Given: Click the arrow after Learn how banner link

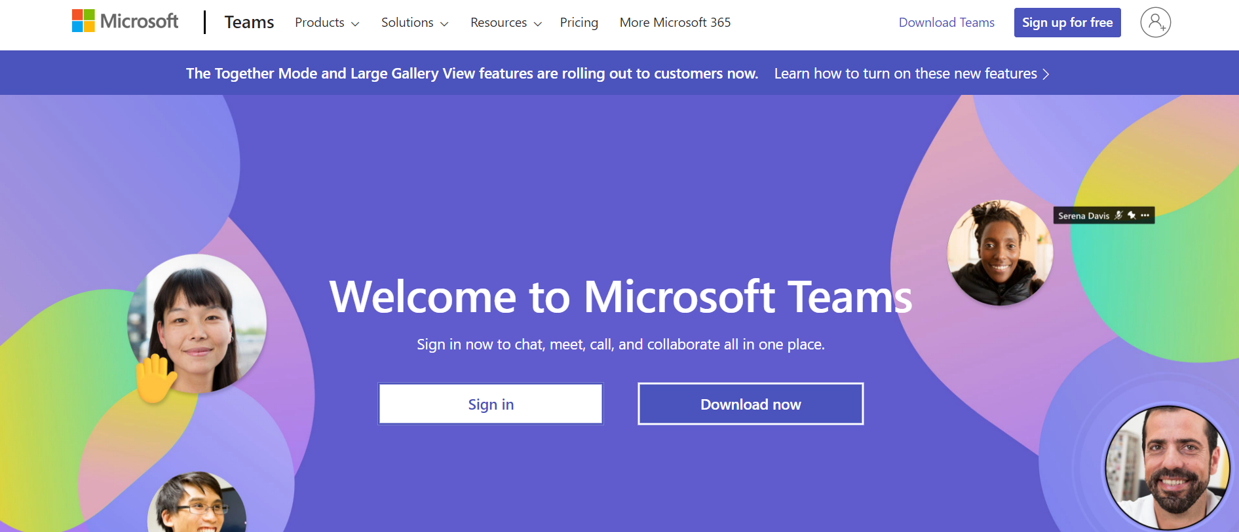Looking at the screenshot, I should [x=1046, y=74].
